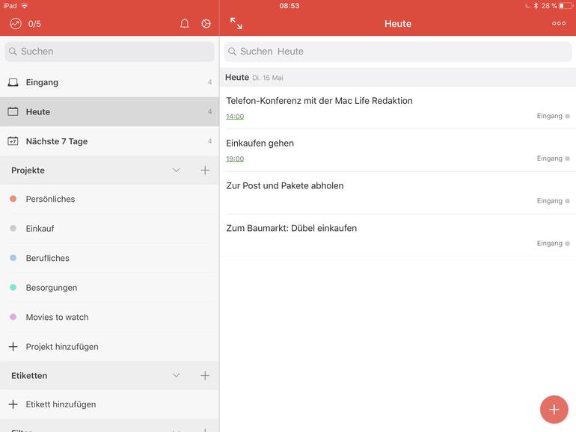The height and width of the screenshot is (432, 576).
Task: Tap the 08:53 clock in status bar
Action: tap(289, 6)
